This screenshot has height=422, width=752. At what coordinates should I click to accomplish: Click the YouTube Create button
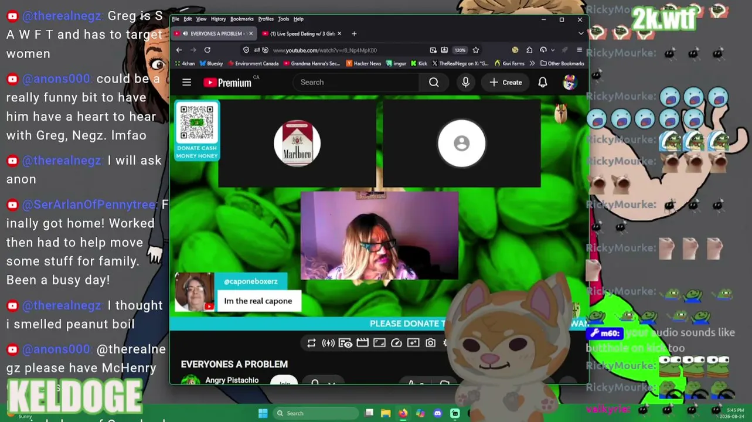[506, 83]
